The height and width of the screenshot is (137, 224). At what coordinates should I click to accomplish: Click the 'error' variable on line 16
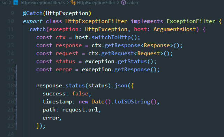pyautogui.click(x=64, y=70)
